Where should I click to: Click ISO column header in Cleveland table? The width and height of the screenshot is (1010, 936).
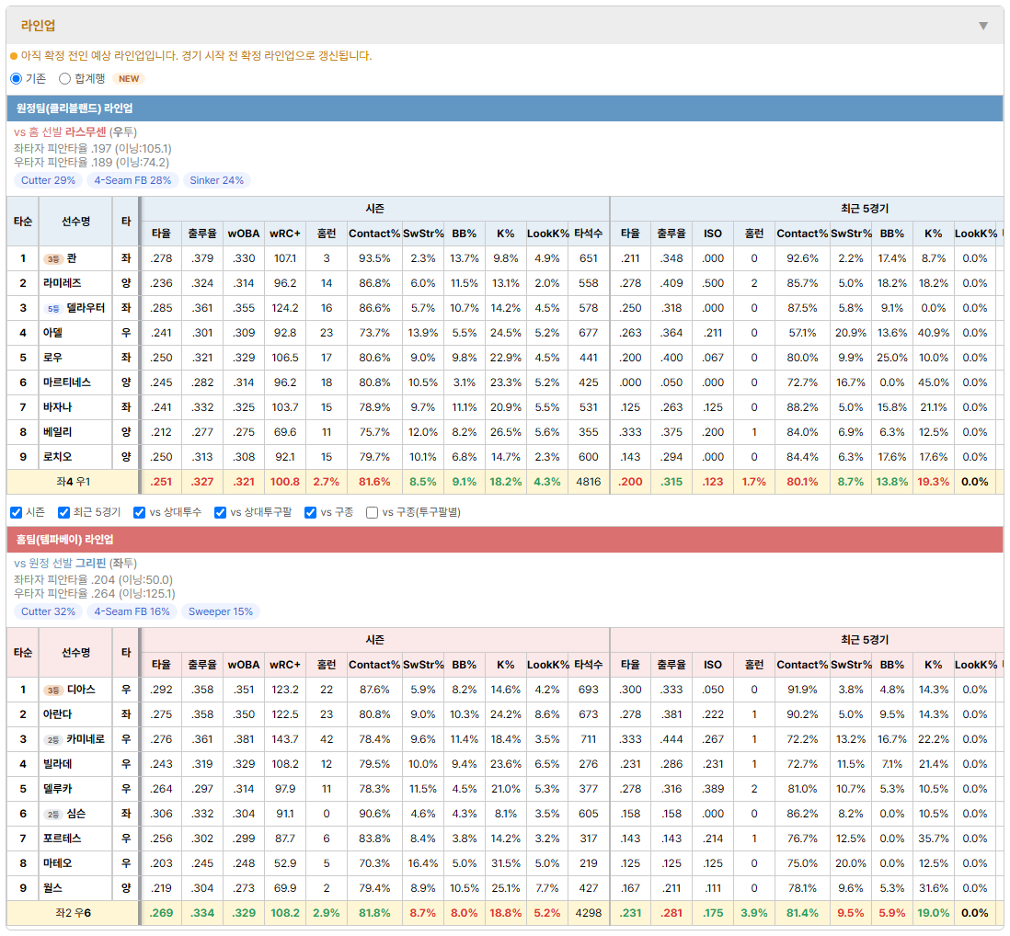click(x=712, y=234)
